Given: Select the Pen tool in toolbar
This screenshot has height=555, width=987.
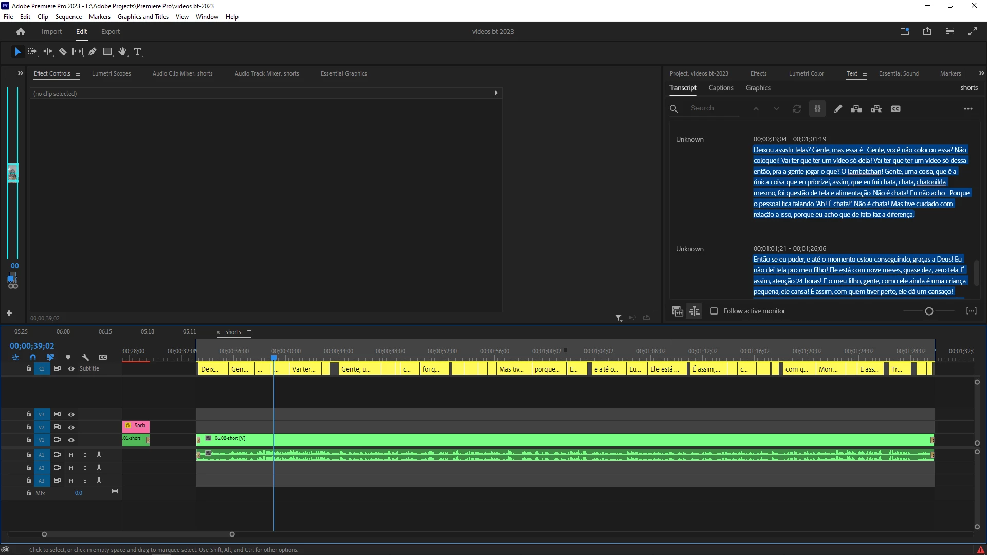Looking at the screenshot, I should [93, 51].
